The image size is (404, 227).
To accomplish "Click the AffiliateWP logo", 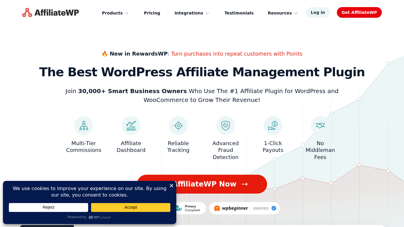I will point(50,12).
